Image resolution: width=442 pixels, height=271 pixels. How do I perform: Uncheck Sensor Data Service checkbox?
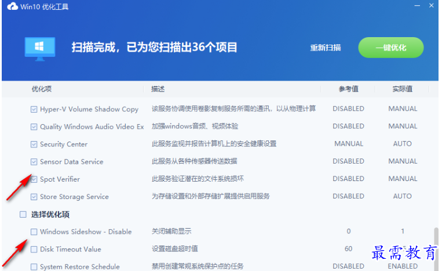click(x=34, y=162)
